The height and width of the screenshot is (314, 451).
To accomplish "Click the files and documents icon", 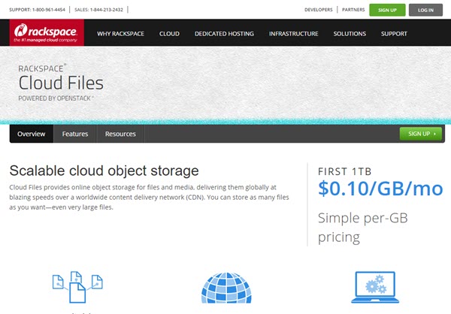I will [77, 287].
